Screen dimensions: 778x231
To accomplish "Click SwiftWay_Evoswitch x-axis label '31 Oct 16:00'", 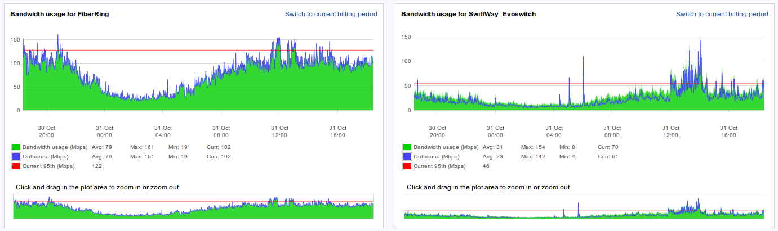I will tap(728, 132).
